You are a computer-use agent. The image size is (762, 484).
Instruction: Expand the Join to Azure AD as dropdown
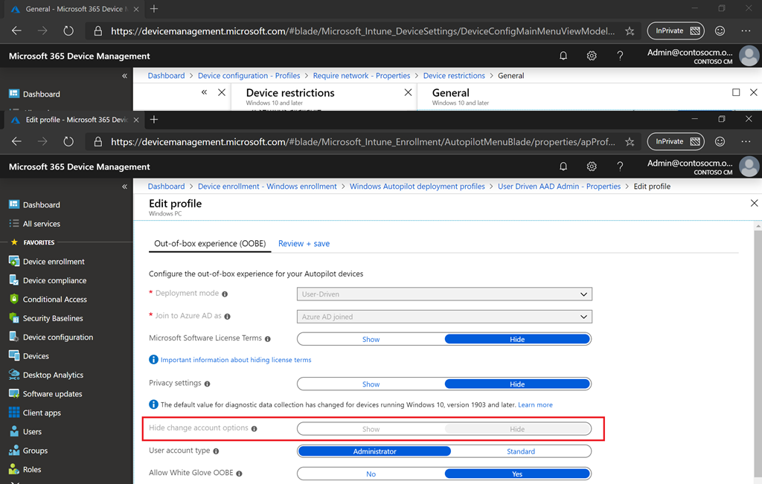click(x=444, y=317)
